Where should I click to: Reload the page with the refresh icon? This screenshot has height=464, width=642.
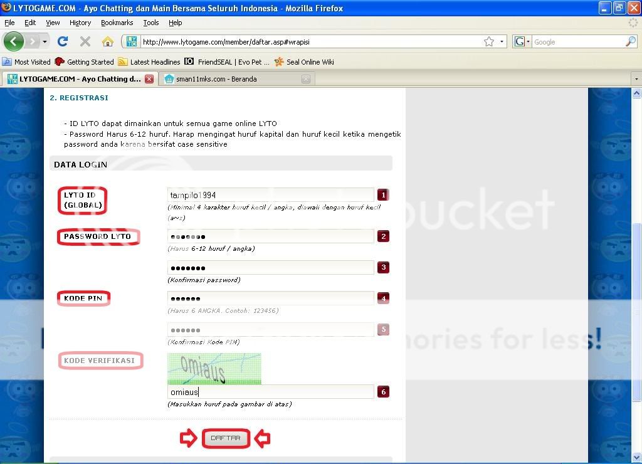[x=62, y=42]
